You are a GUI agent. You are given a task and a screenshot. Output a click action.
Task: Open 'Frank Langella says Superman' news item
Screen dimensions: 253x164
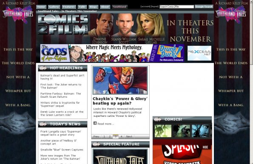[61, 133]
